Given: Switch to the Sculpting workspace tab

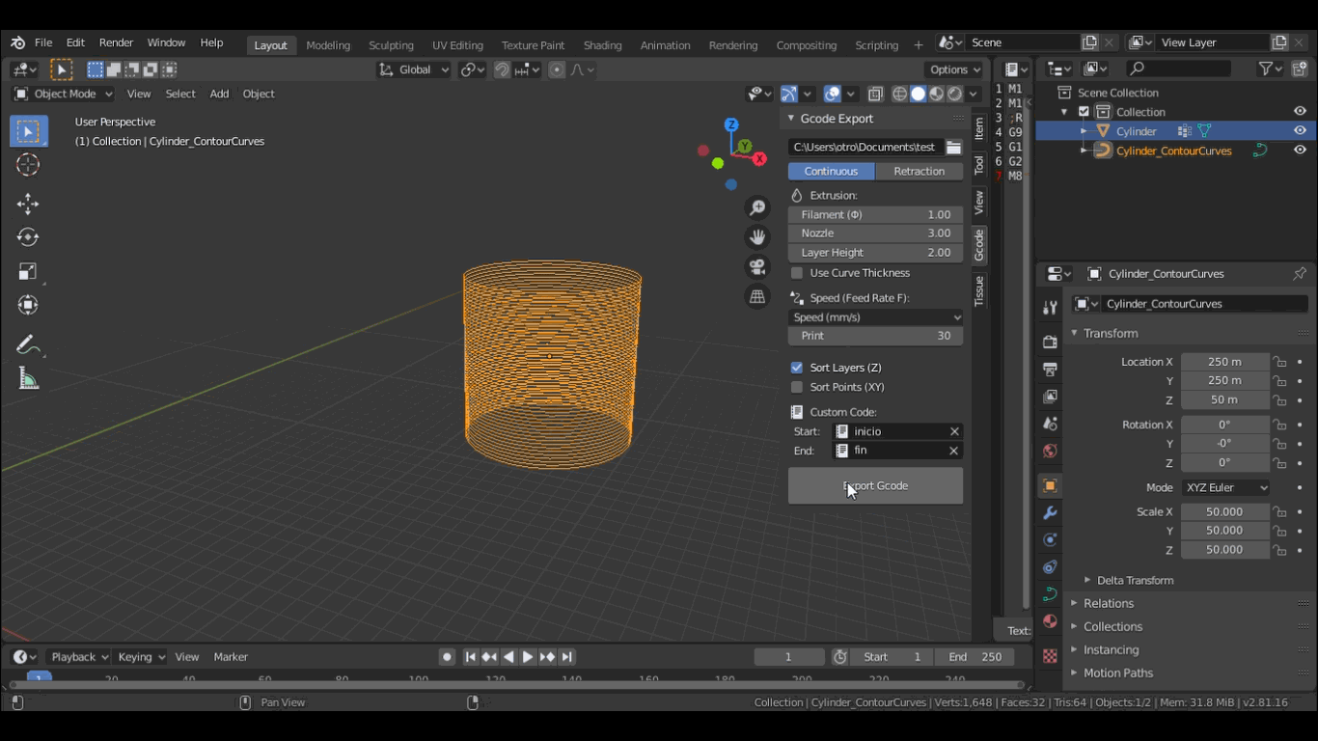Looking at the screenshot, I should pyautogui.click(x=391, y=45).
